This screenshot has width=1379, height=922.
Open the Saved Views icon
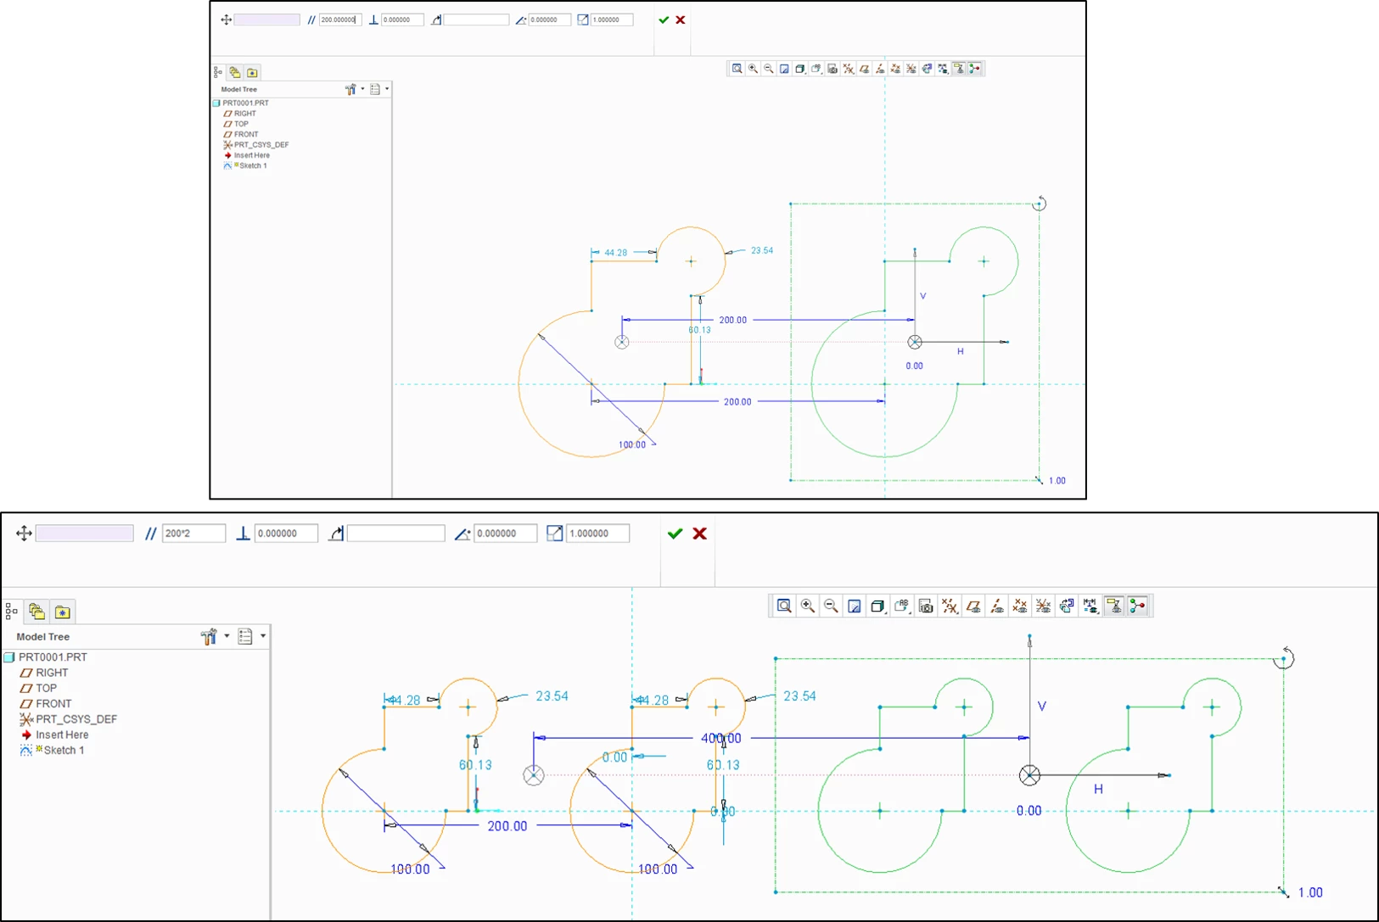878,606
